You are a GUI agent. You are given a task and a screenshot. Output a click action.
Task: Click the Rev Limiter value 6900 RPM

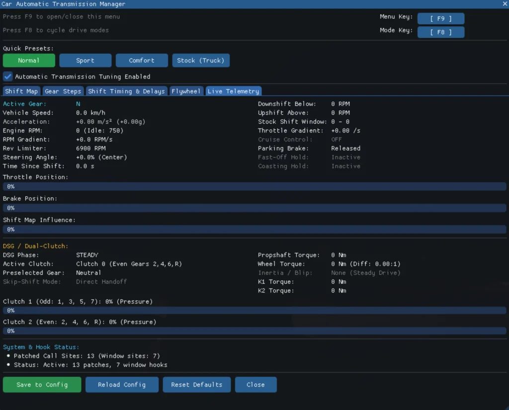tap(90, 149)
